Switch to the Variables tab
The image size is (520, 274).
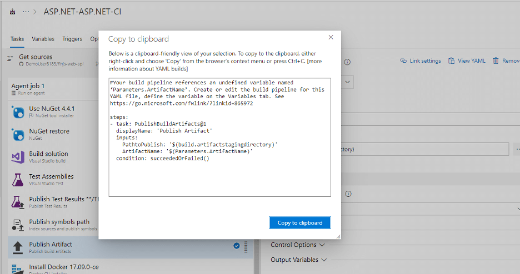43,39
